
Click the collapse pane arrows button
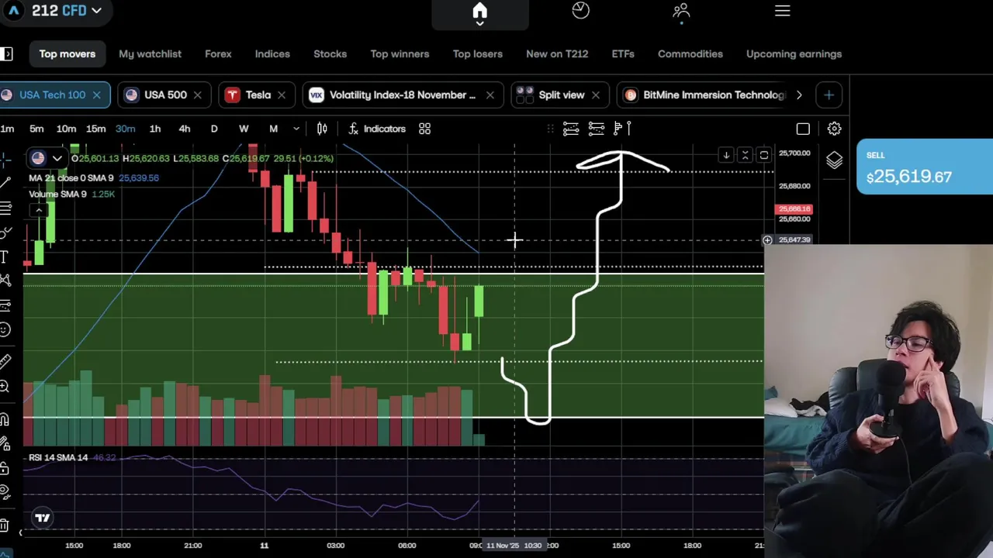coord(745,156)
